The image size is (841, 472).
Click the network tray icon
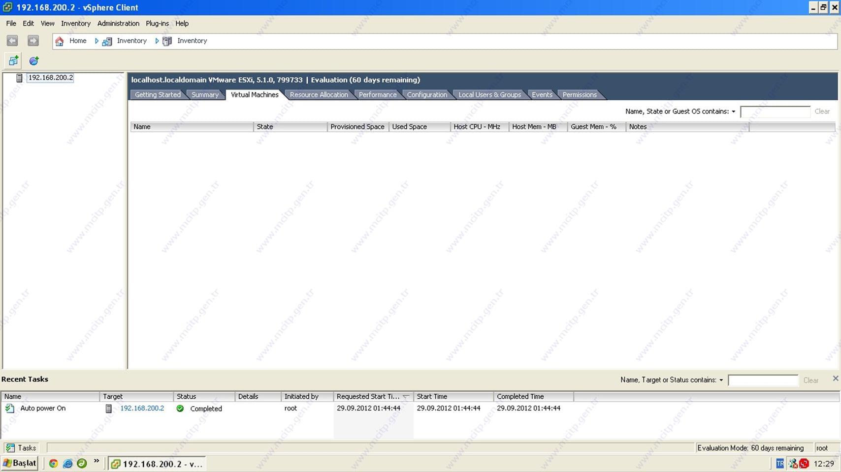tap(793, 464)
